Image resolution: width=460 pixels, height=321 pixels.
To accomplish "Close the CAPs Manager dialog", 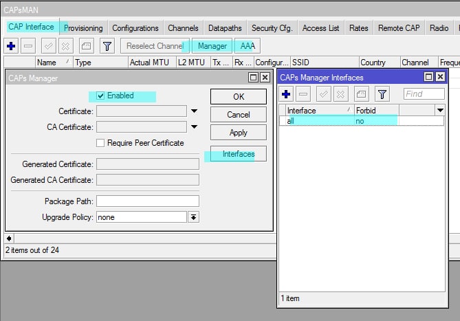I will [265, 78].
